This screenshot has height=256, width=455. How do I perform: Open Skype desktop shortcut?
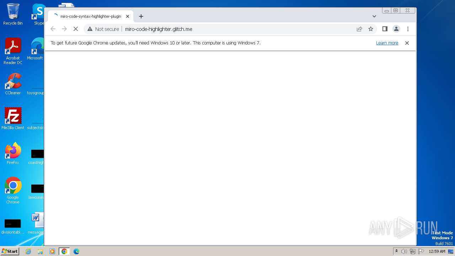click(x=38, y=14)
